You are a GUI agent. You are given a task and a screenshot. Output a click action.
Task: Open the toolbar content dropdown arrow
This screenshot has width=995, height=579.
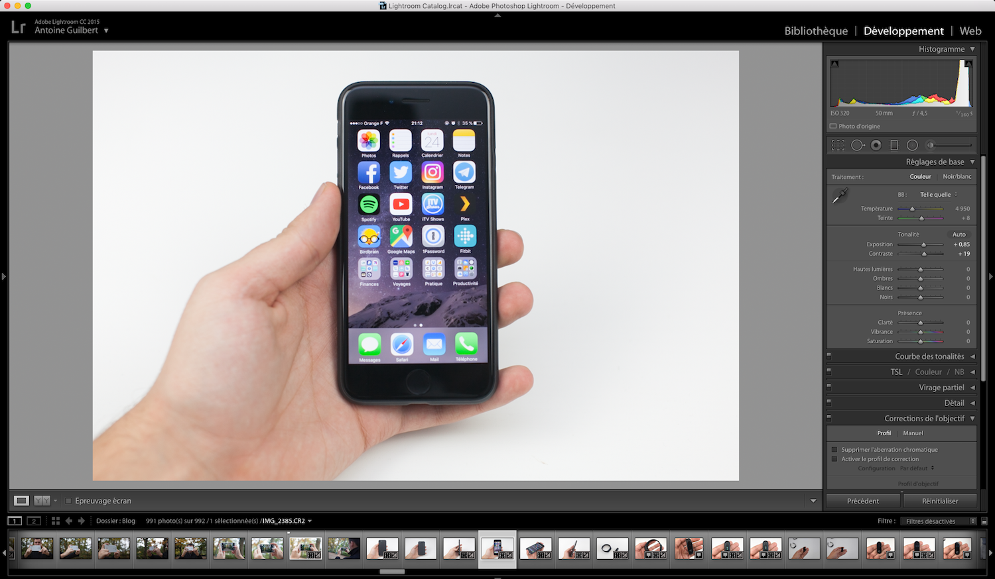click(x=813, y=501)
